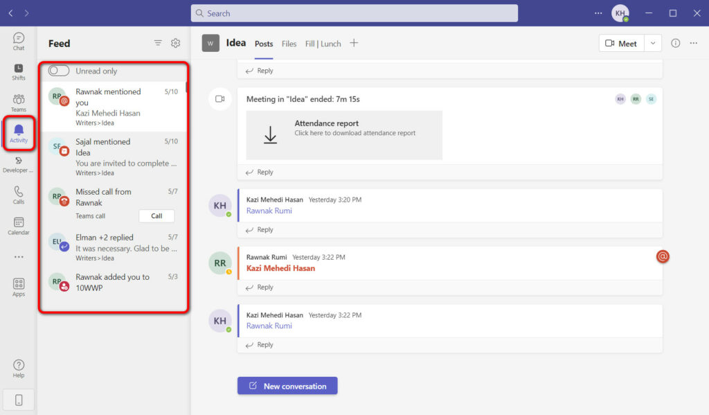Image resolution: width=709 pixels, height=415 pixels.
Task: Open the Chat section in sidebar
Action: 19,41
